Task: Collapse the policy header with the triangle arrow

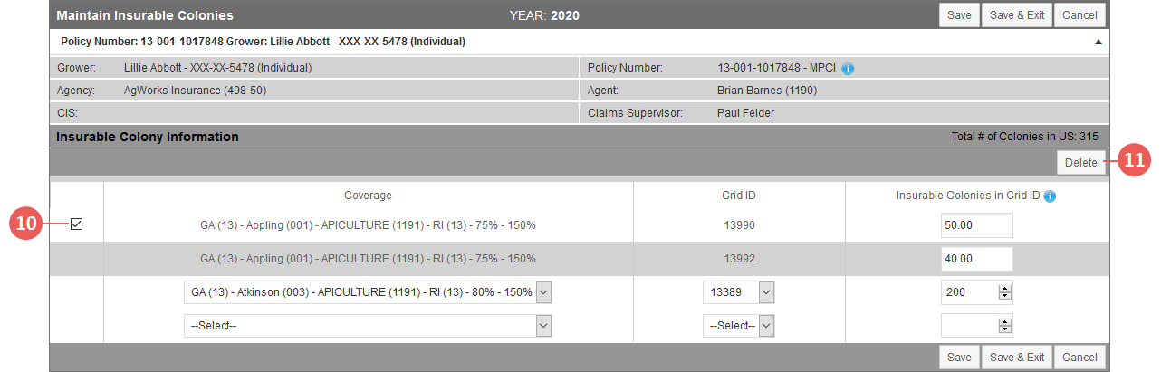Action: [1099, 42]
